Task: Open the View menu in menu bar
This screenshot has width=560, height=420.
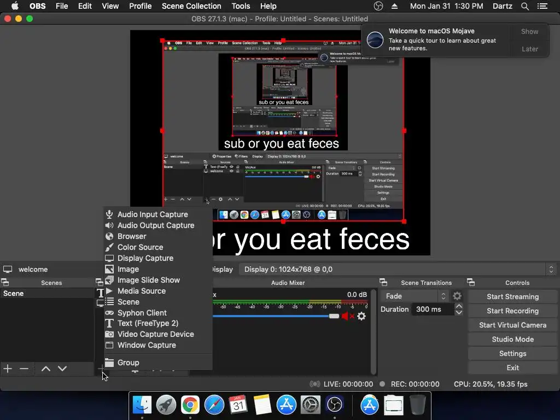Action: coord(110,6)
